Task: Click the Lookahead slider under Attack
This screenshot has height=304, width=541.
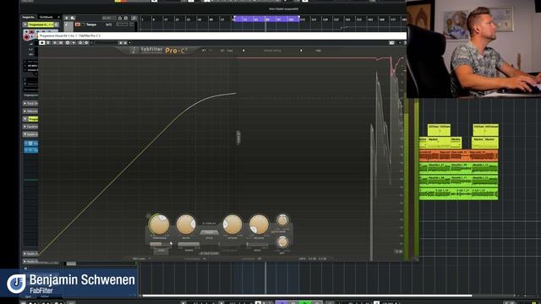Action: [230, 244]
